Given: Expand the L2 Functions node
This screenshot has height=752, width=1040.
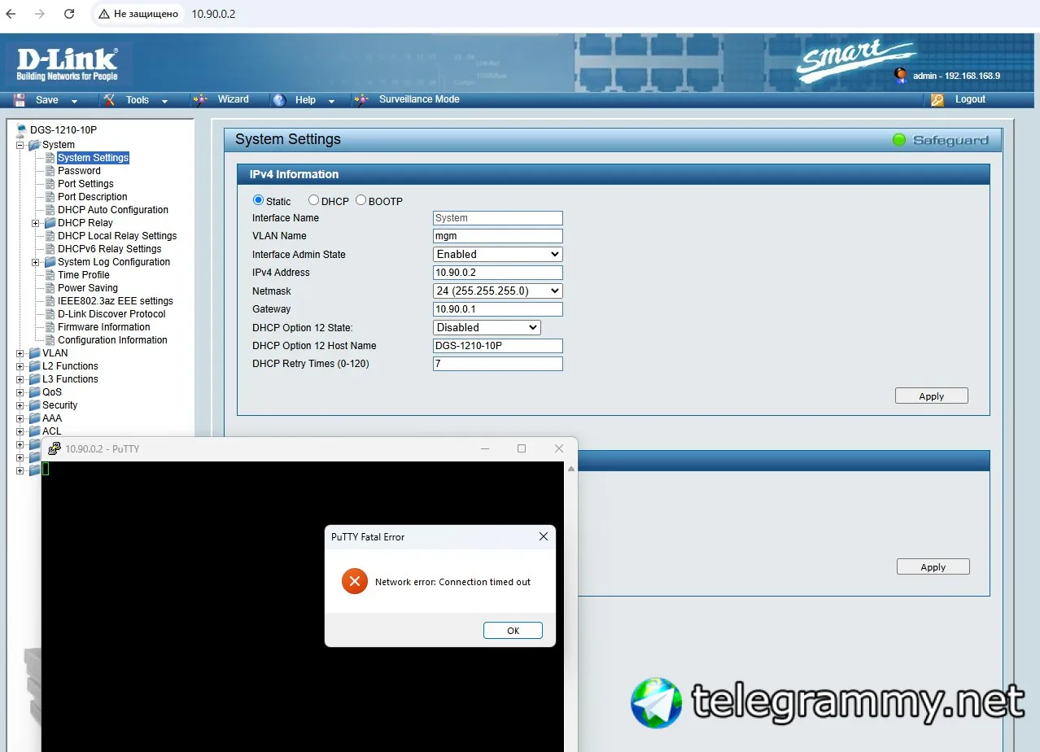Looking at the screenshot, I should point(20,366).
